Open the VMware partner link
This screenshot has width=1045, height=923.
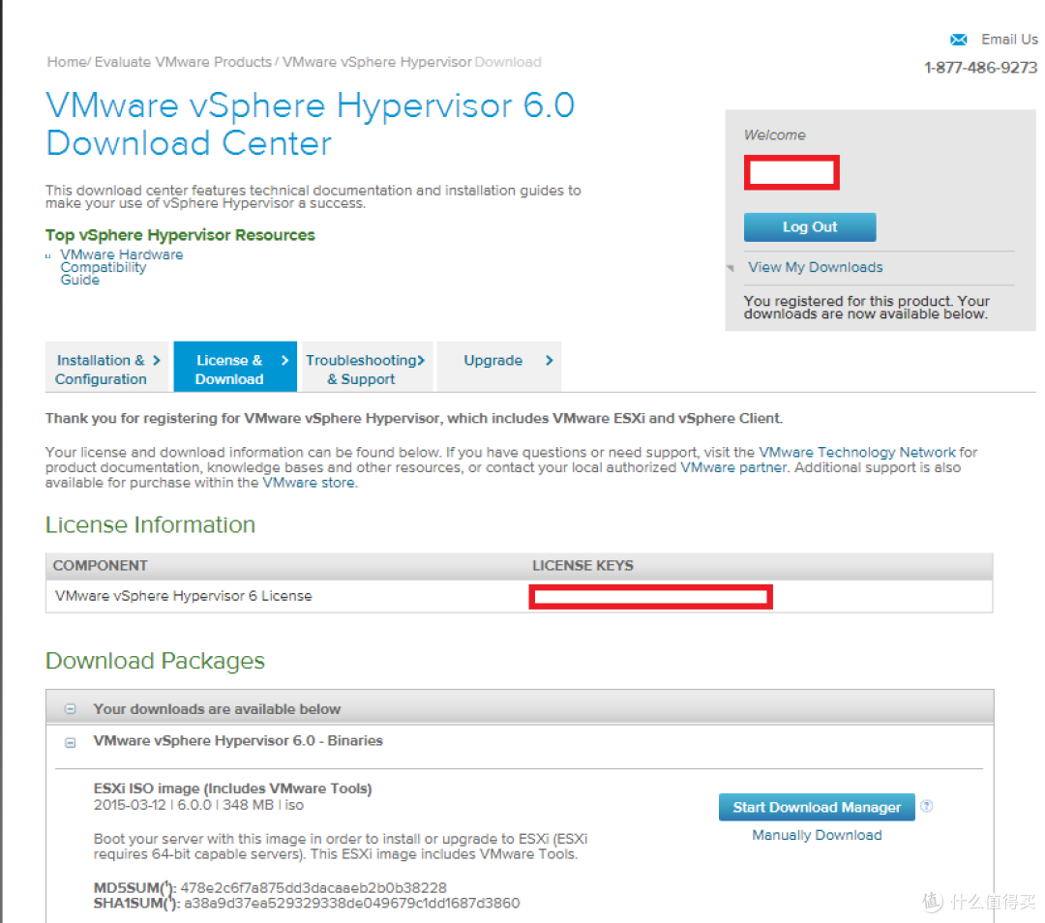[x=733, y=468]
